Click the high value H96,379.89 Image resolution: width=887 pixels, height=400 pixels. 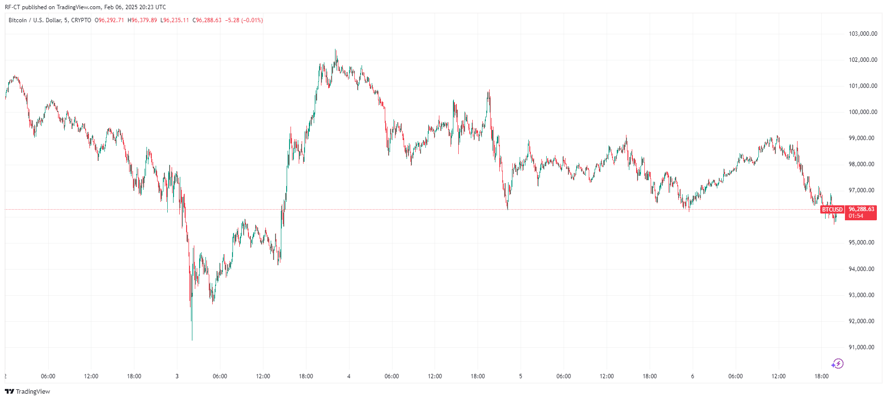pos(142,20)
